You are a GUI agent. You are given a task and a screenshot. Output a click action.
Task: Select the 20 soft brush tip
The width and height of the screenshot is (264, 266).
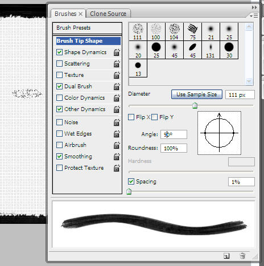138,50
